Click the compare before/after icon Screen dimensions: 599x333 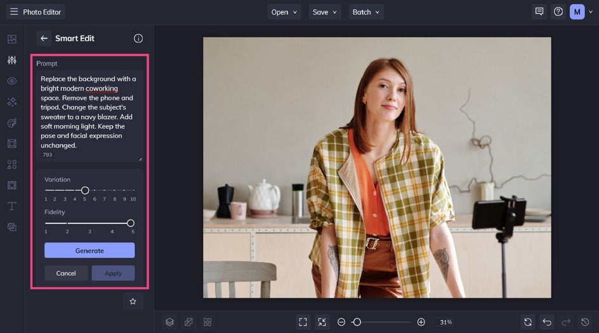point(188,322)
